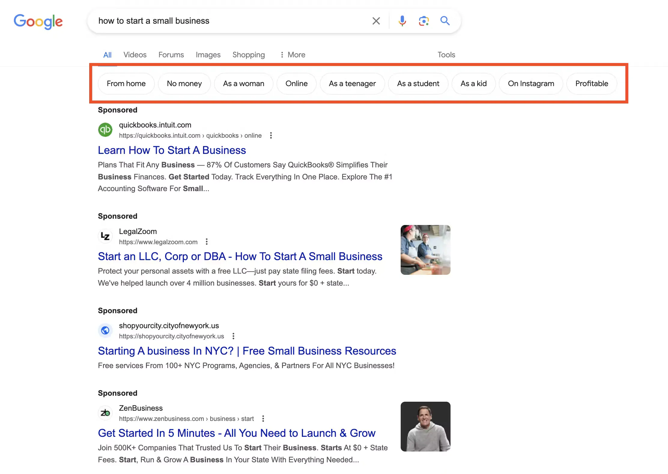This screenshot has height=474, width=668.
Task: Select the "From home" suggestion chip
Action: pyautogui.click(x=126, y=84)
